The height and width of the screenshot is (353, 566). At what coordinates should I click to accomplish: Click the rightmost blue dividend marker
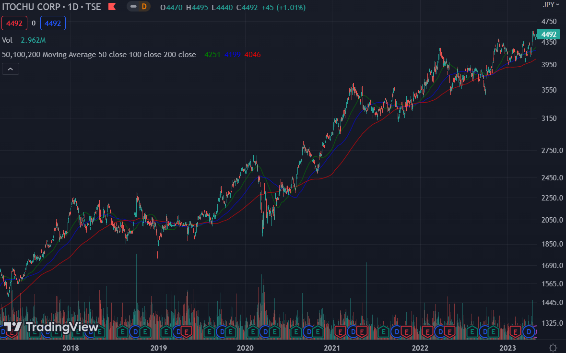[x=529, y=331]
